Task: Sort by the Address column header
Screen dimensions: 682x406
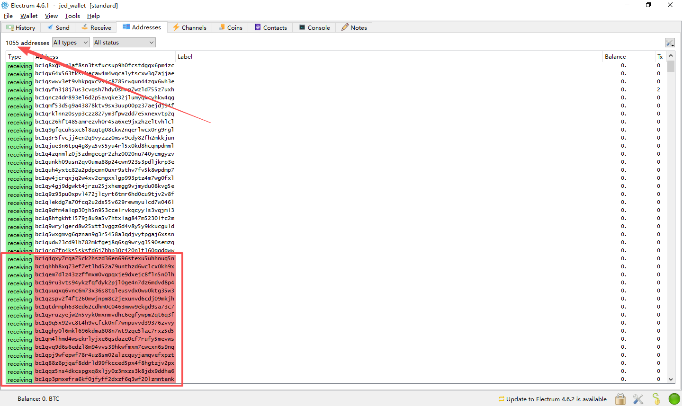Action: 105,57
